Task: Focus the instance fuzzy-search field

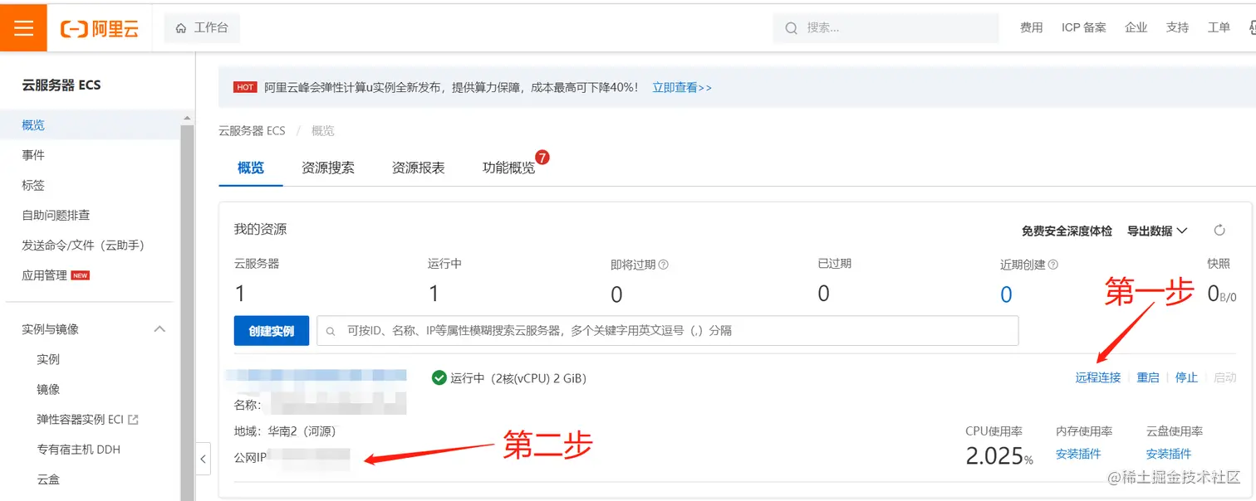Action: [x=668, y=331]
